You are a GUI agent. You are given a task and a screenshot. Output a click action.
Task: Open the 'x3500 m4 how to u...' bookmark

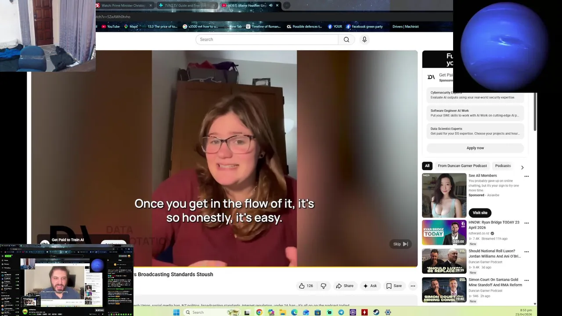200,26
